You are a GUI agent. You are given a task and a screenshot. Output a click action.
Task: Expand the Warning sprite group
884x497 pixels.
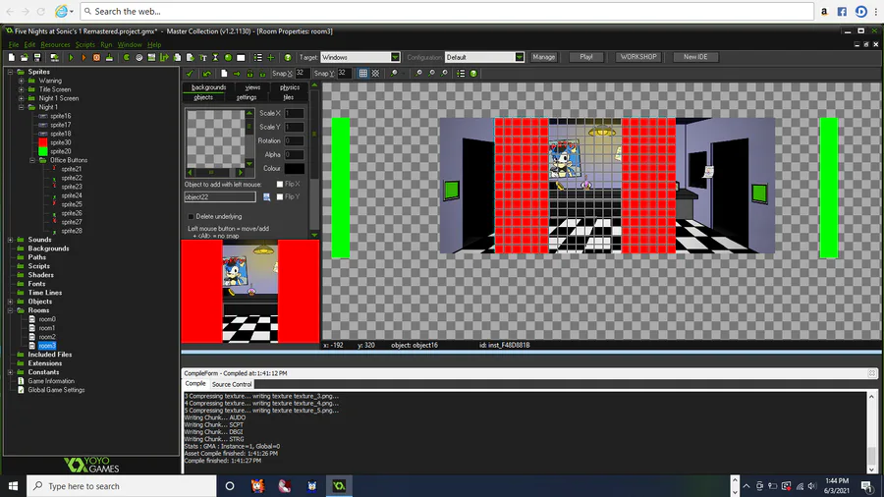[x=21, y=81]
